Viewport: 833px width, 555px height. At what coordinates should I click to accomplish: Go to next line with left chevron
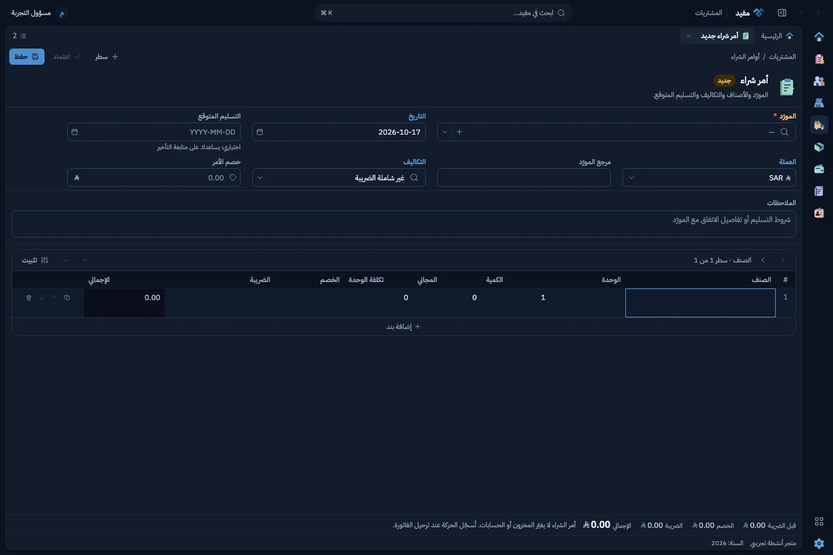tap(763, 260)
